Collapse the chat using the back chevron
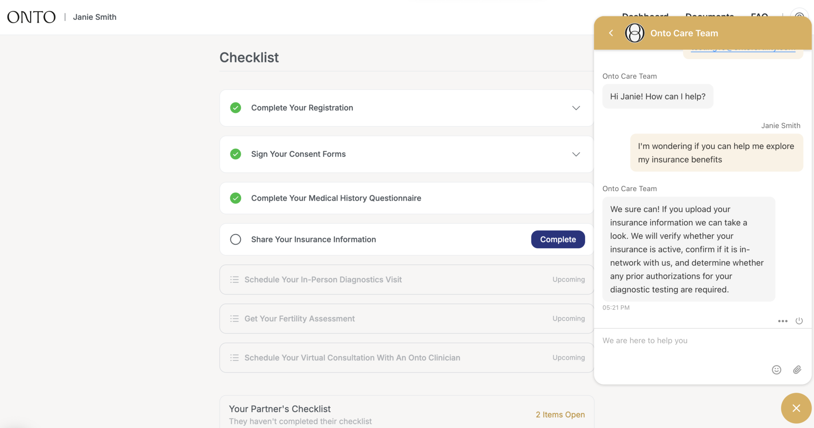 click(610, 33)
